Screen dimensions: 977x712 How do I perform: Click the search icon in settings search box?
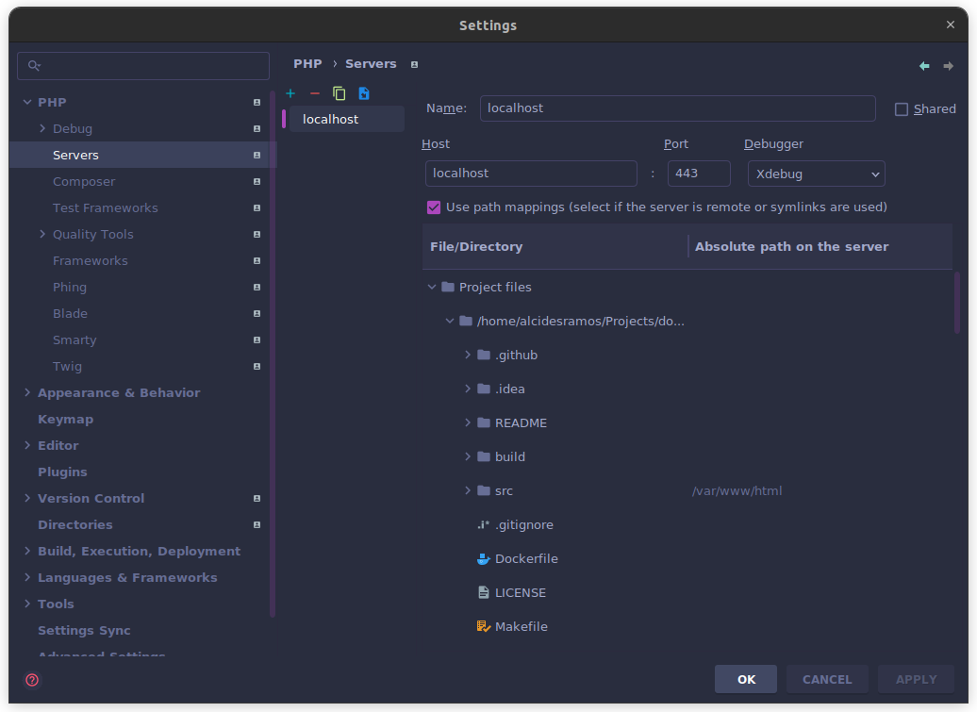coord(34,65)
